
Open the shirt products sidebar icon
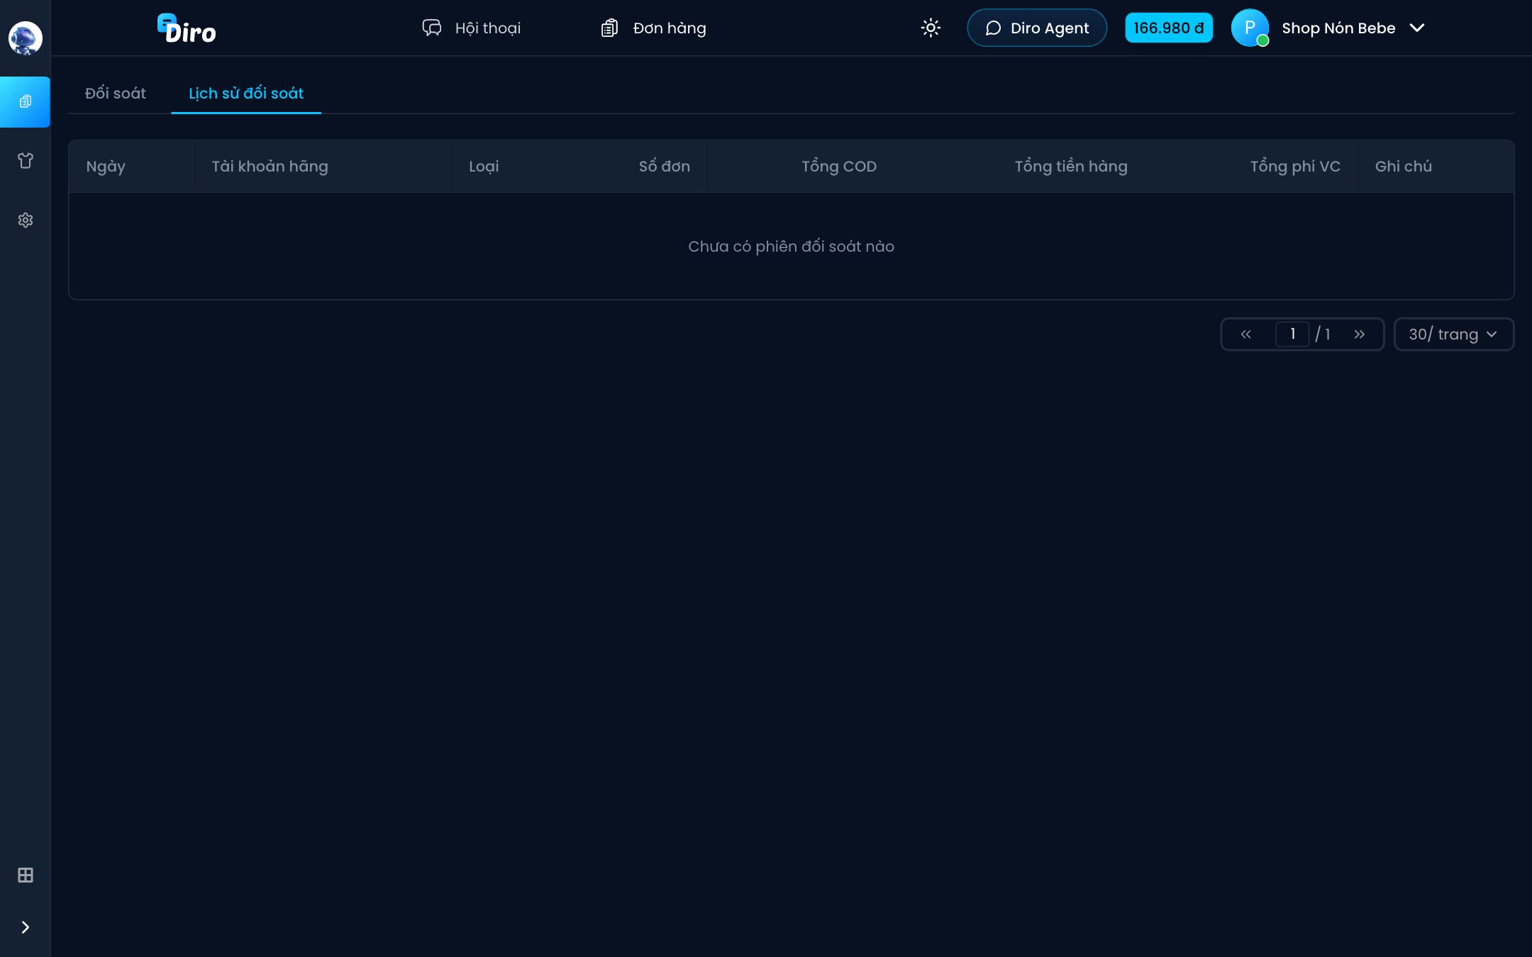[26, 161]
